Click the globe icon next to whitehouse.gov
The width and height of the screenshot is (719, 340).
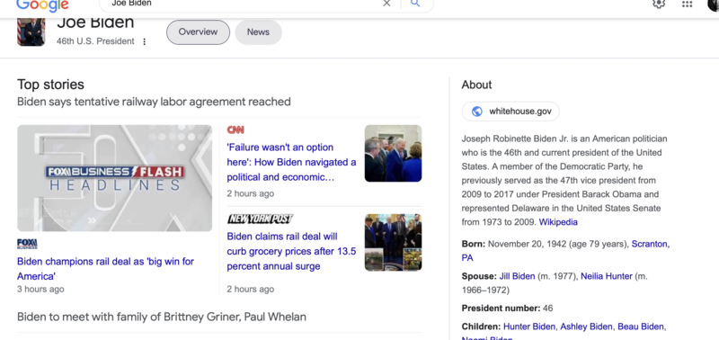(477, 111)
